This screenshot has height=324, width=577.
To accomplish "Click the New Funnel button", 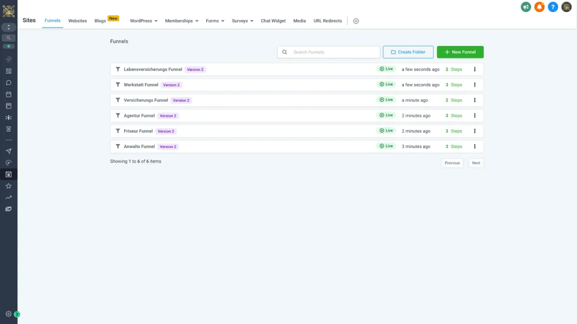I will tap(460, 52).
